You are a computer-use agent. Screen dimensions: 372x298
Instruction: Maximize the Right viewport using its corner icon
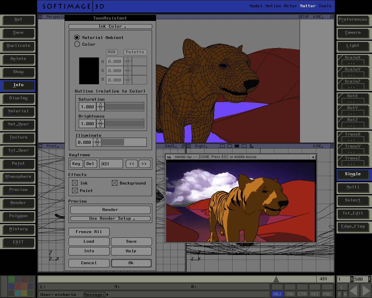click(x=332, y=146)
